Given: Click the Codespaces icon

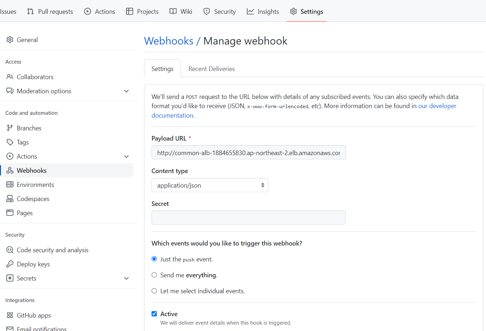Looking at the screenshot, I should coord(10,199).
